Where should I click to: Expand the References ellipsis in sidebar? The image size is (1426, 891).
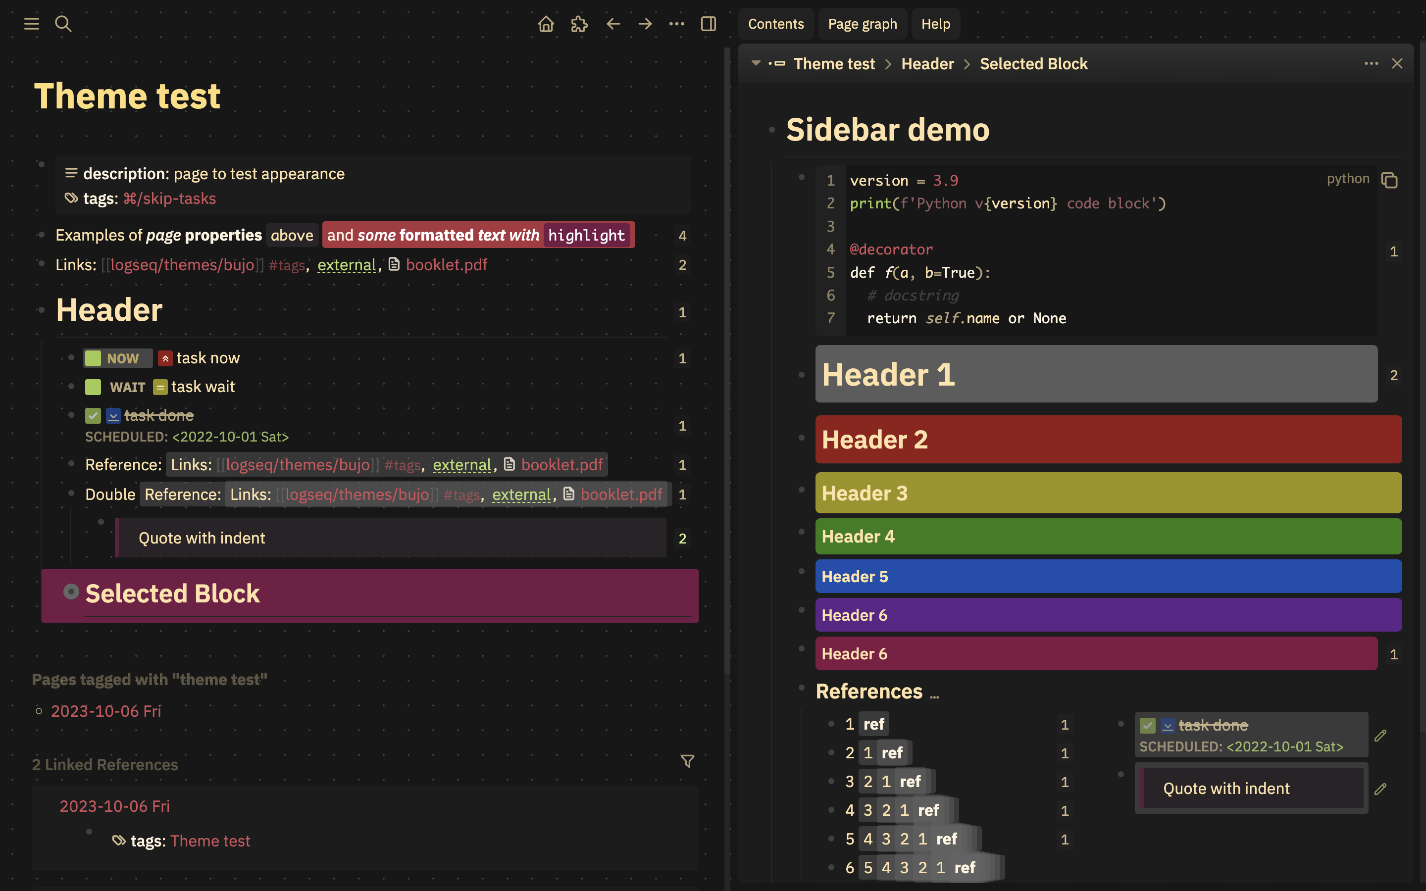click(934, 695)
